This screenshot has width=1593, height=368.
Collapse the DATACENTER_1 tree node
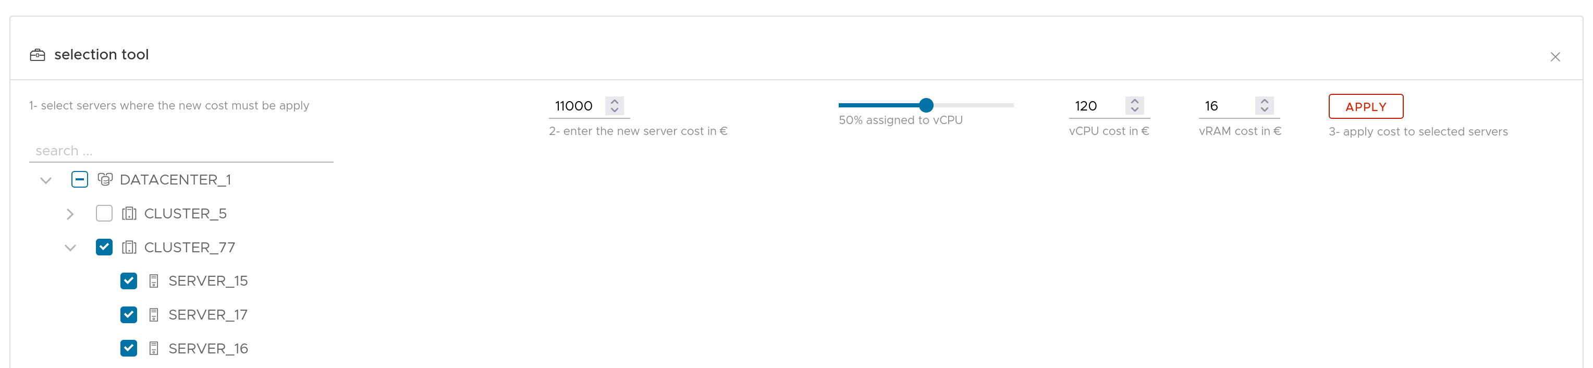point(46,180)
